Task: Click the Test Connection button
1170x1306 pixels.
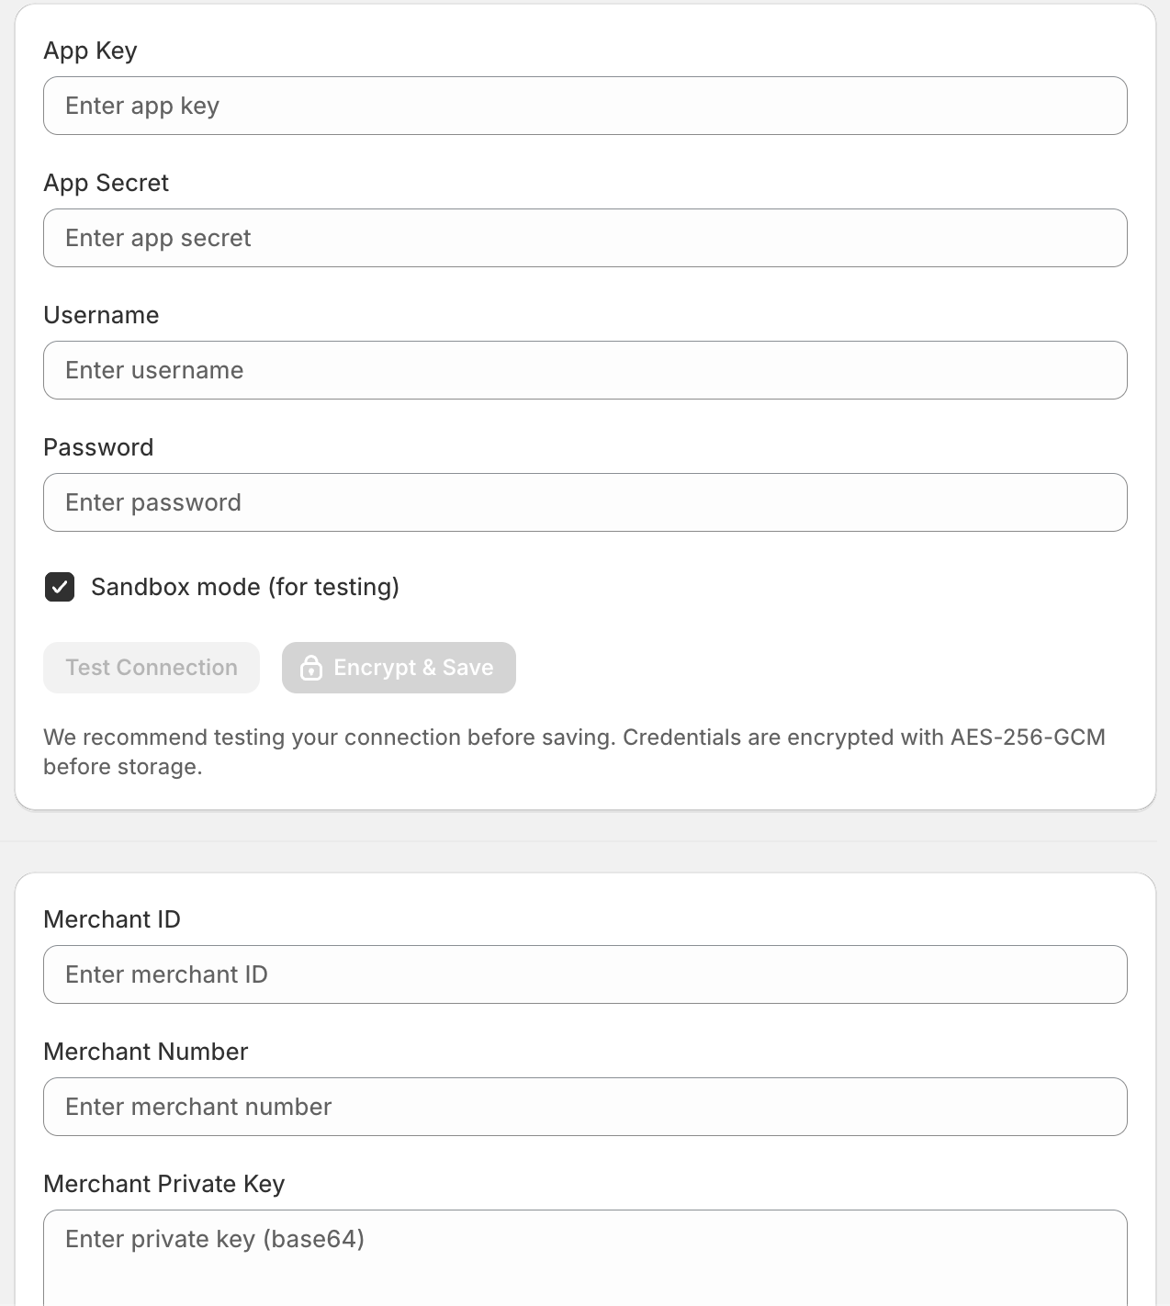Action: [x=151, y=668]
